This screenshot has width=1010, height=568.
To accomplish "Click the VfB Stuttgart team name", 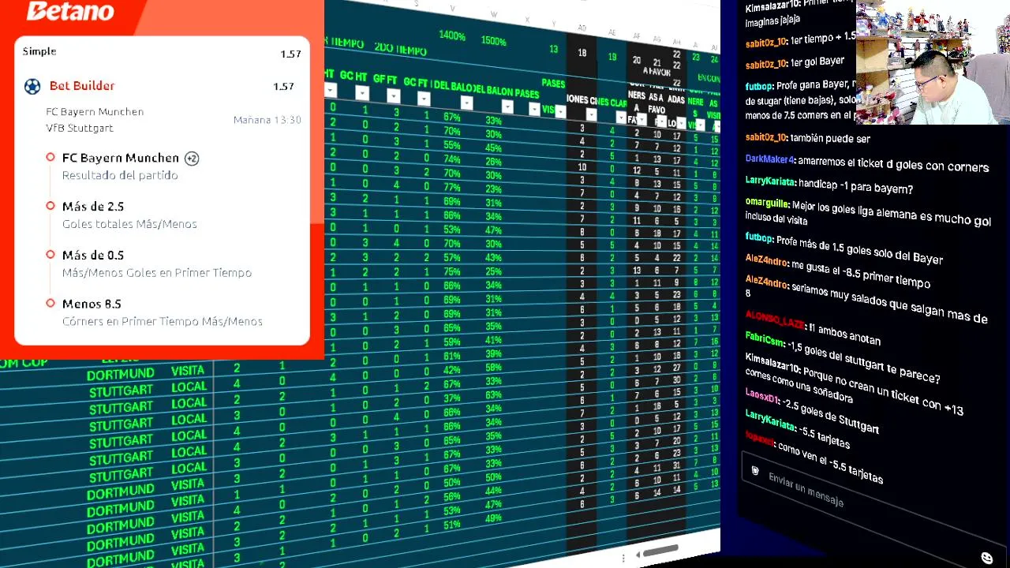I will [80, 128].
